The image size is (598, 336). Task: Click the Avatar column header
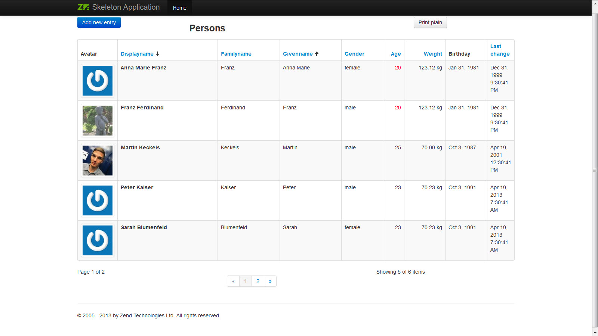(89, 54)
